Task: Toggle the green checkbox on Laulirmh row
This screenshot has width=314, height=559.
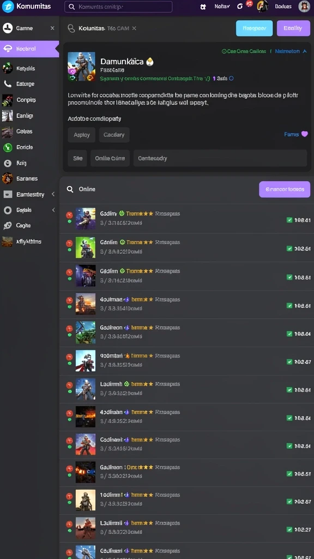Action: tap(289, 390)
